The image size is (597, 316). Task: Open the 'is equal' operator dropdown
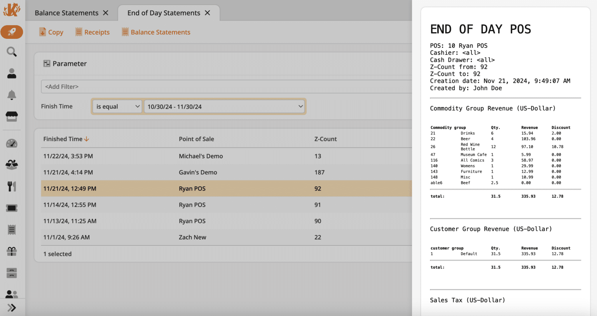click(x=117, y=106)
